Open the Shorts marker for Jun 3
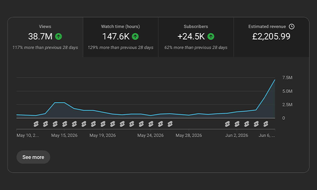This screenshot has width=317, height=190. click(x=246, y=124)
